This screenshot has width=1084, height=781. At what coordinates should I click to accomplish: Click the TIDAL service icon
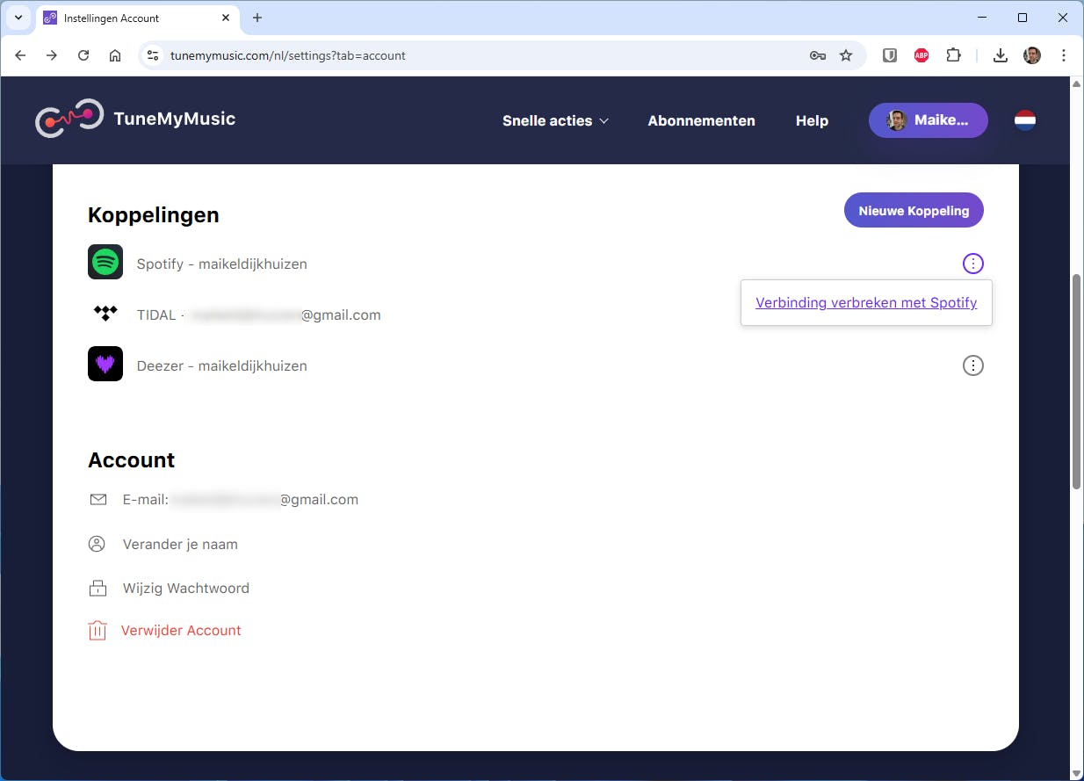tap(105, 314)
